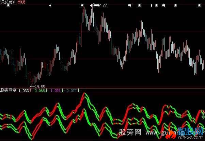
Task: Open the rightmost star info marker
Action: (x=199, y=5)
